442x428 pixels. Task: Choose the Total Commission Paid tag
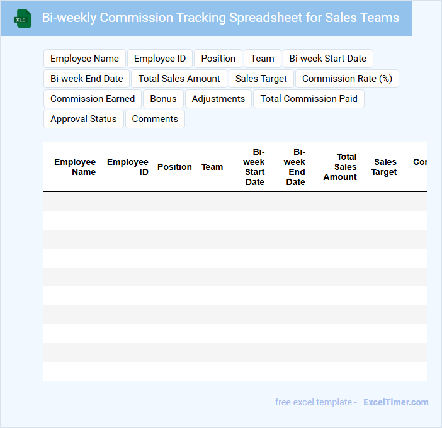[x=309, y=99]
